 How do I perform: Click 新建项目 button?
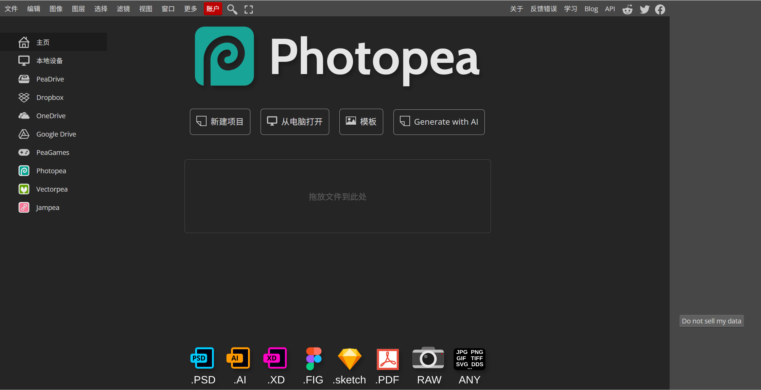coord(220,122)
